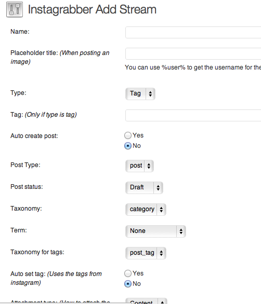Choose No for Auto set tag

(128, 284)
